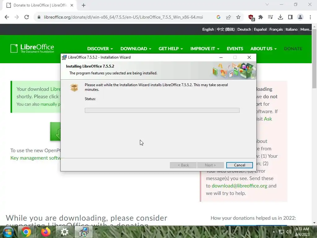Open a new browser tab

84,5
